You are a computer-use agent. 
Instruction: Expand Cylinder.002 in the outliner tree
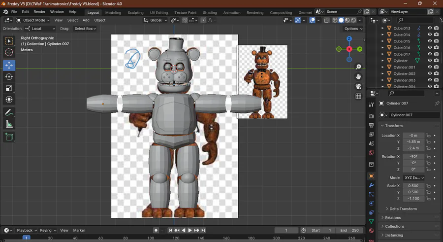tap(383, 73)
